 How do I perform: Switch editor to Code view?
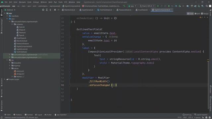190,14
